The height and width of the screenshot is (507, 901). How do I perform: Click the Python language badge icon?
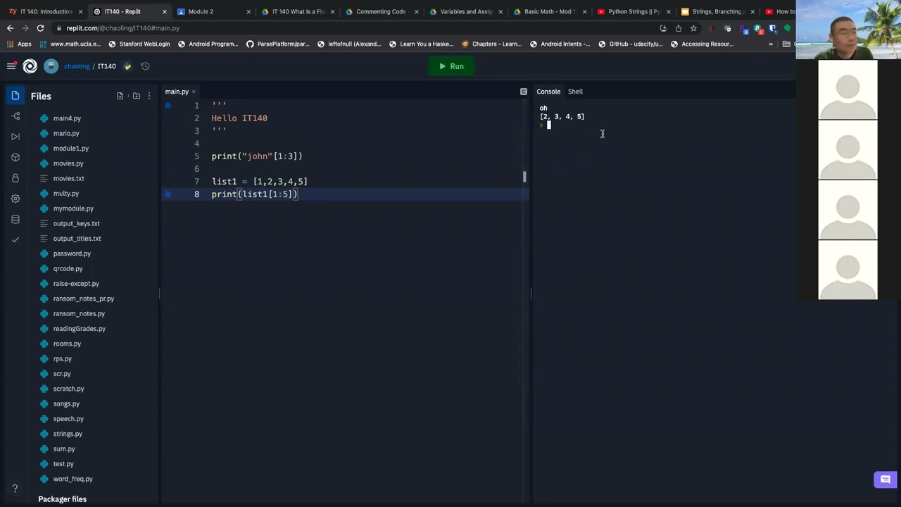(x=127, y=66)
